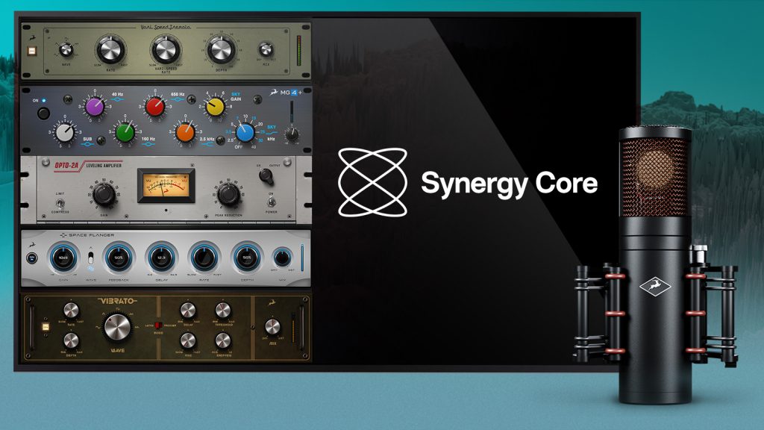This screenshot has width=764, height=430.
Task: Click the Opto-2A Peak Reduction knob
Action: pos(228,194)
